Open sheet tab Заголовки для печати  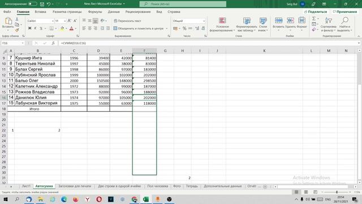click(75, 186)
